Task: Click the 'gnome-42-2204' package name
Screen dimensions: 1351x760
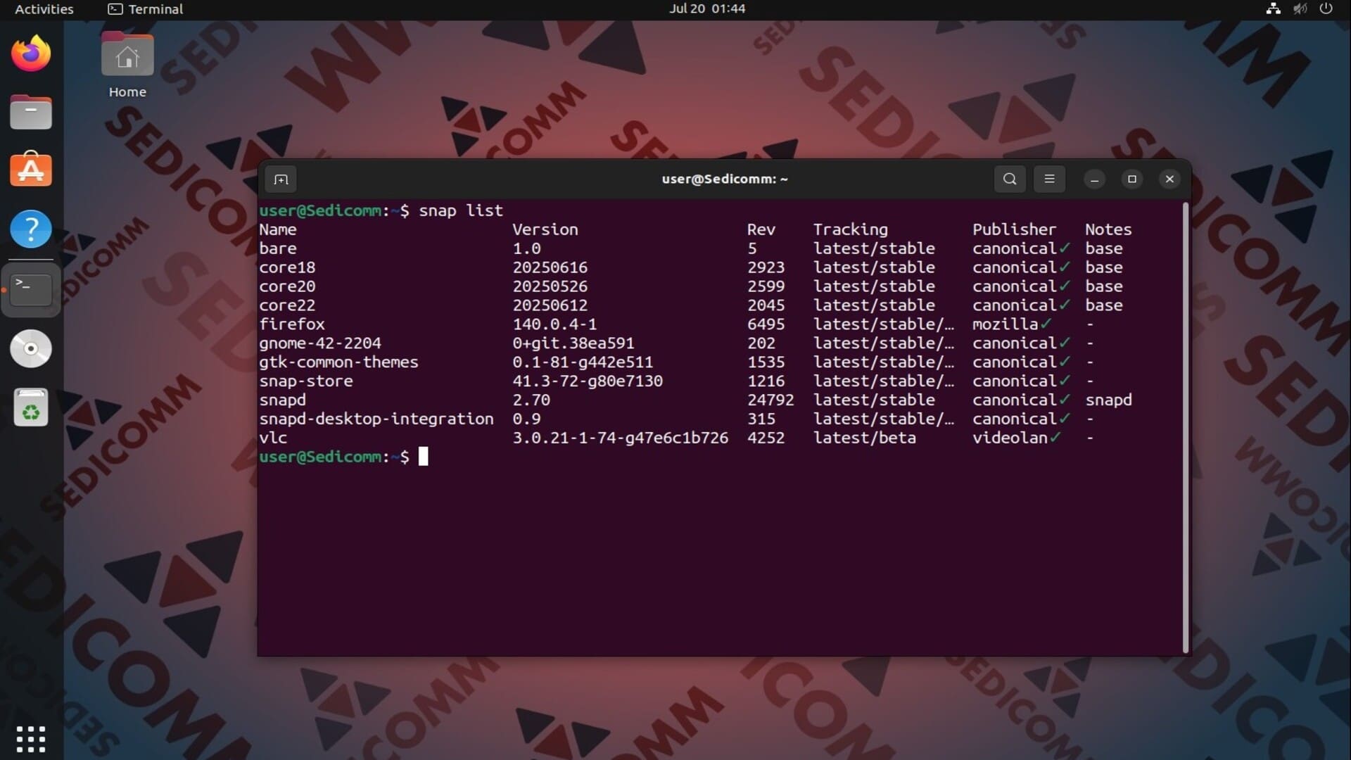Action: (320, 343)
